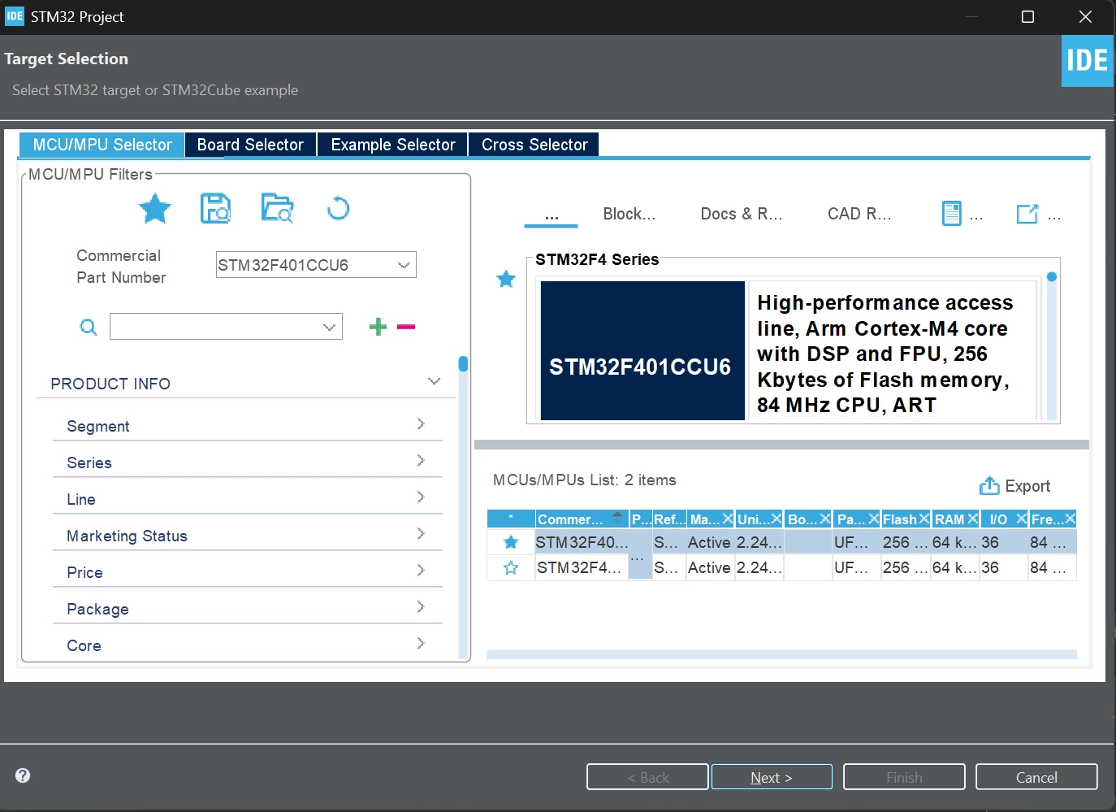Switch to the Cross Selector tab

(534, 145)
